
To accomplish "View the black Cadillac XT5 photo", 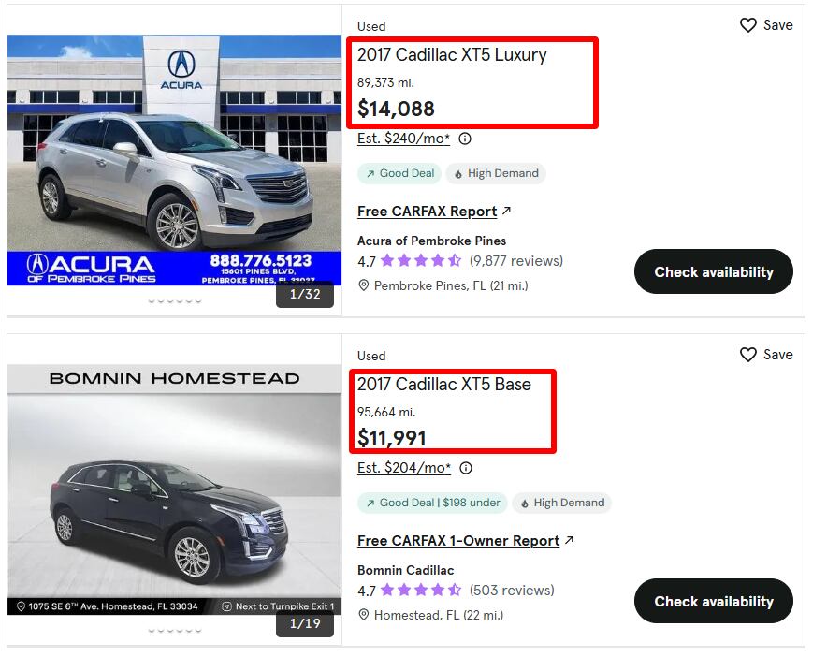I will (175, 489).
